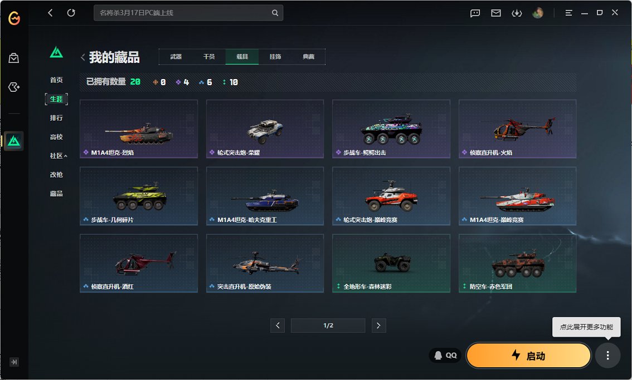The width and height of the screenshot is (632, 380).
Task: Click the refresh icon in top bar
Action: tap(71, 13)
